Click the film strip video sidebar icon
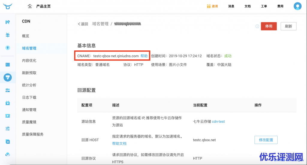The image size is (307, 165). (7, 116)
